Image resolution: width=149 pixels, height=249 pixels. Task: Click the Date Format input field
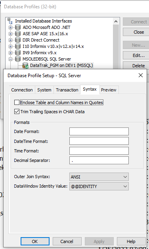[99, 131]
